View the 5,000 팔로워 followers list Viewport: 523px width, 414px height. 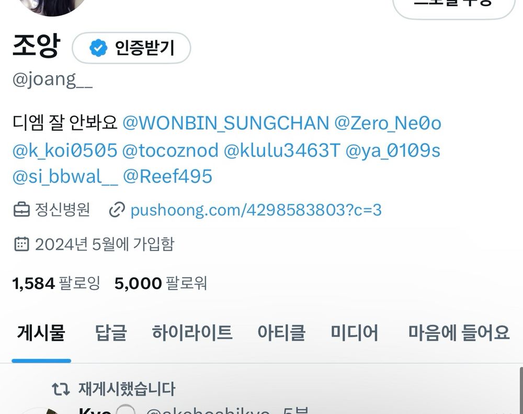(x=161, y=284)
